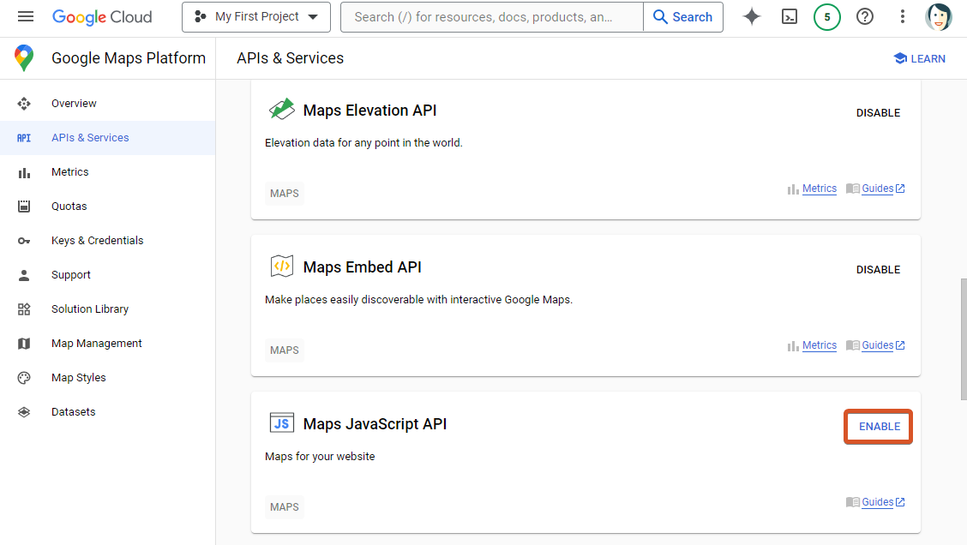
Task: Click the APIs & Services page heading
Action: 290,58
